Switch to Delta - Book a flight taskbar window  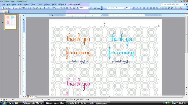[77, 103]
